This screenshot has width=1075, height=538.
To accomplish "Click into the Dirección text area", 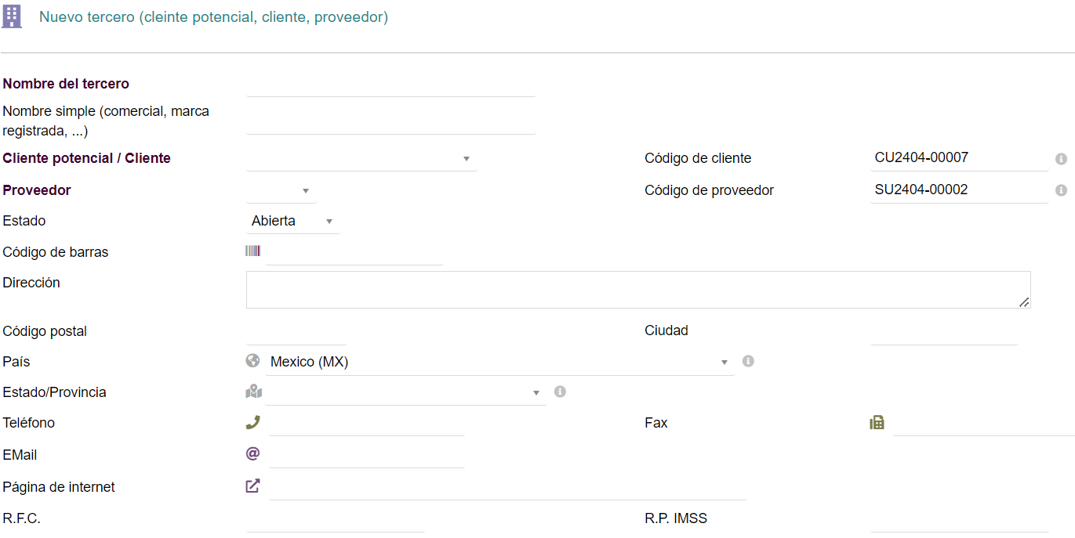I will coord(637,290).
